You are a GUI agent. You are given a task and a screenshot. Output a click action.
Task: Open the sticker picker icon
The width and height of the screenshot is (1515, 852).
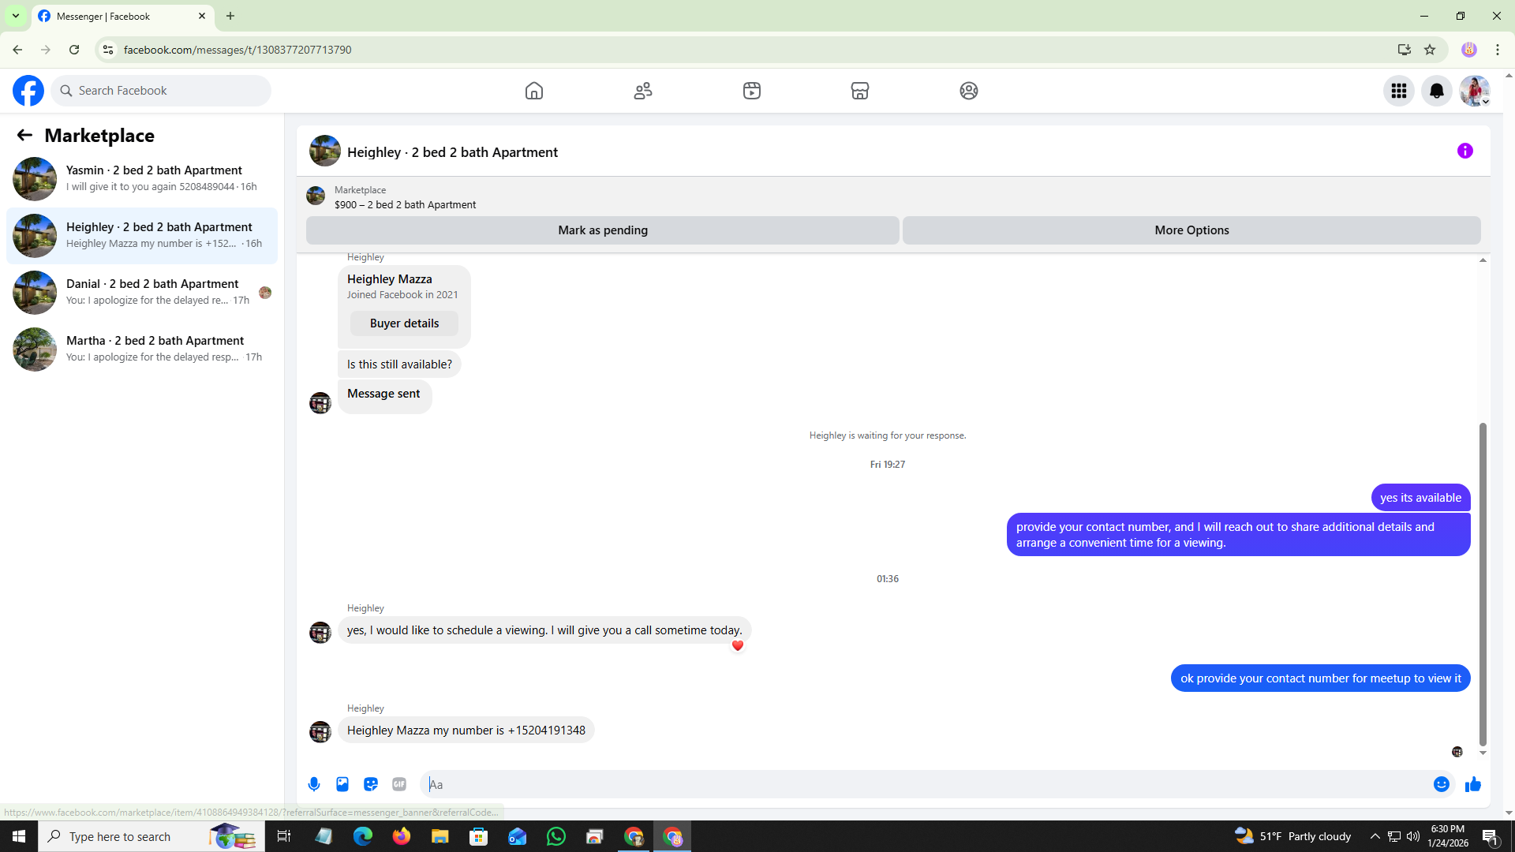tap(371, 784)
